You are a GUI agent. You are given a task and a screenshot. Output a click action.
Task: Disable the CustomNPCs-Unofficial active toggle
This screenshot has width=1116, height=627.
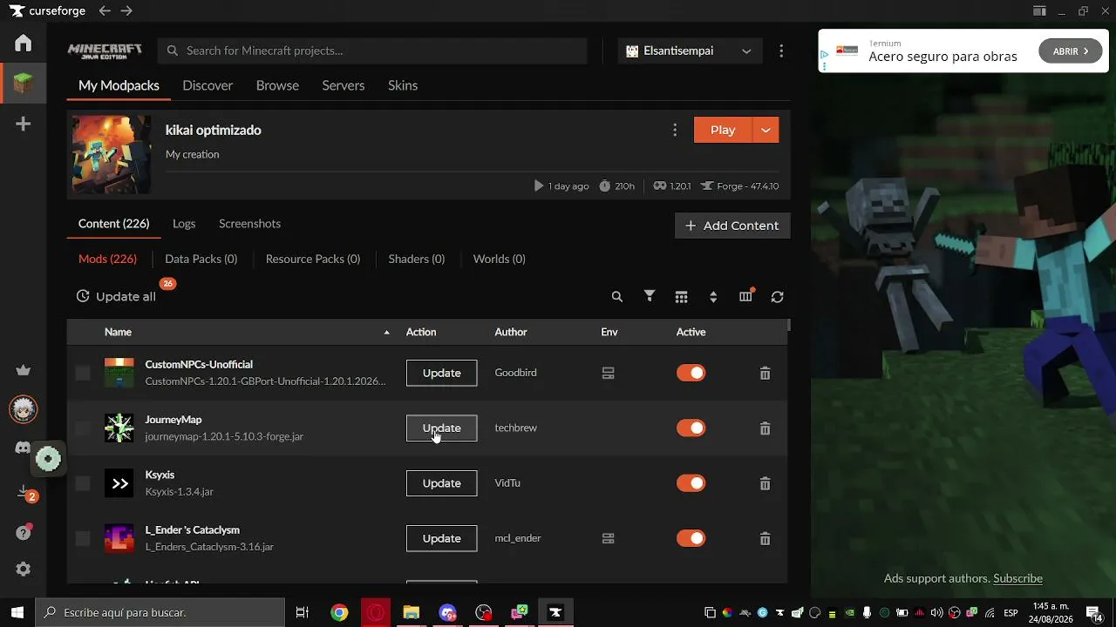point(691,374)
